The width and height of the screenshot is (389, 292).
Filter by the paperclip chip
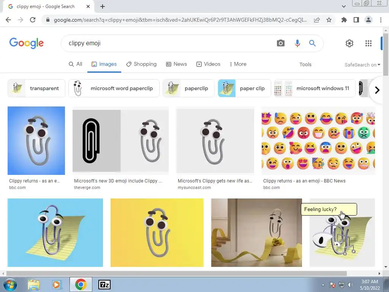[x=188, y=88]
